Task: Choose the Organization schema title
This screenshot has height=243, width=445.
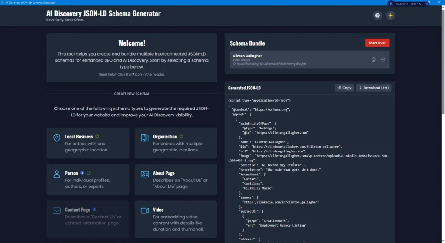Action: click(x=165, y=137)
